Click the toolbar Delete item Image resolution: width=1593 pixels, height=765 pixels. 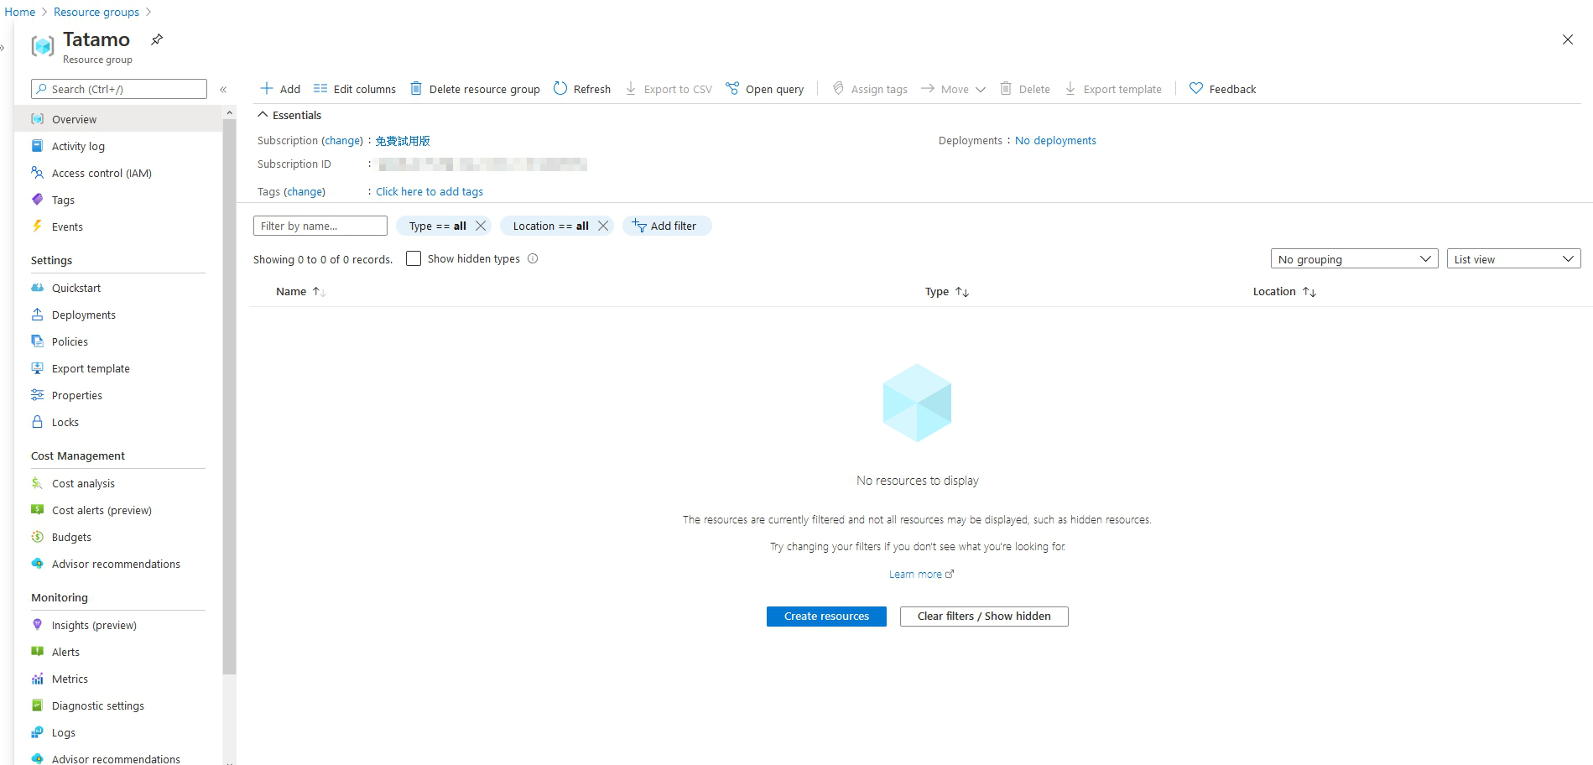click(1025, 89)
